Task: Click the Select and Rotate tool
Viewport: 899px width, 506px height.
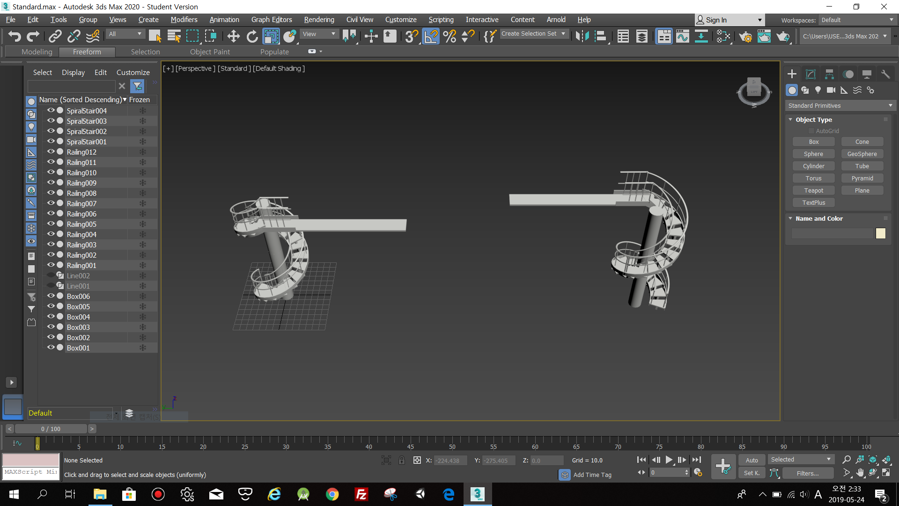Action: [252, 36]
